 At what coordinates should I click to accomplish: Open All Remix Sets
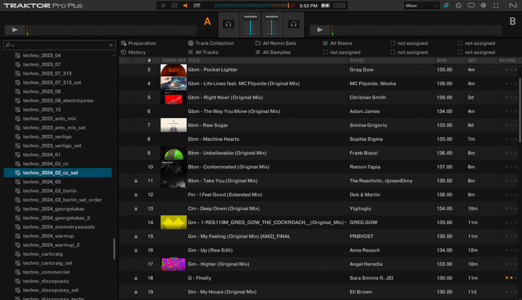[279, 43]
